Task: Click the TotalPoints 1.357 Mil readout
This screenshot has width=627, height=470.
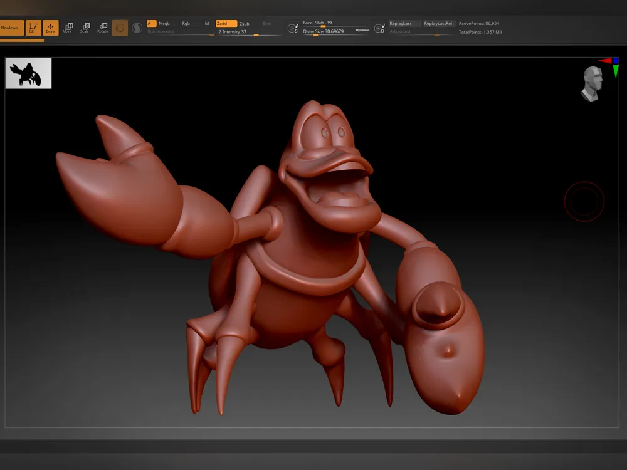Action: coord(480,32)
